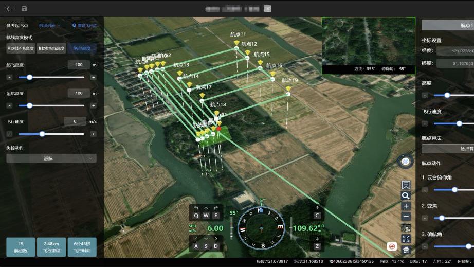Increase 返航高度 with plus button

coord(94,106)
